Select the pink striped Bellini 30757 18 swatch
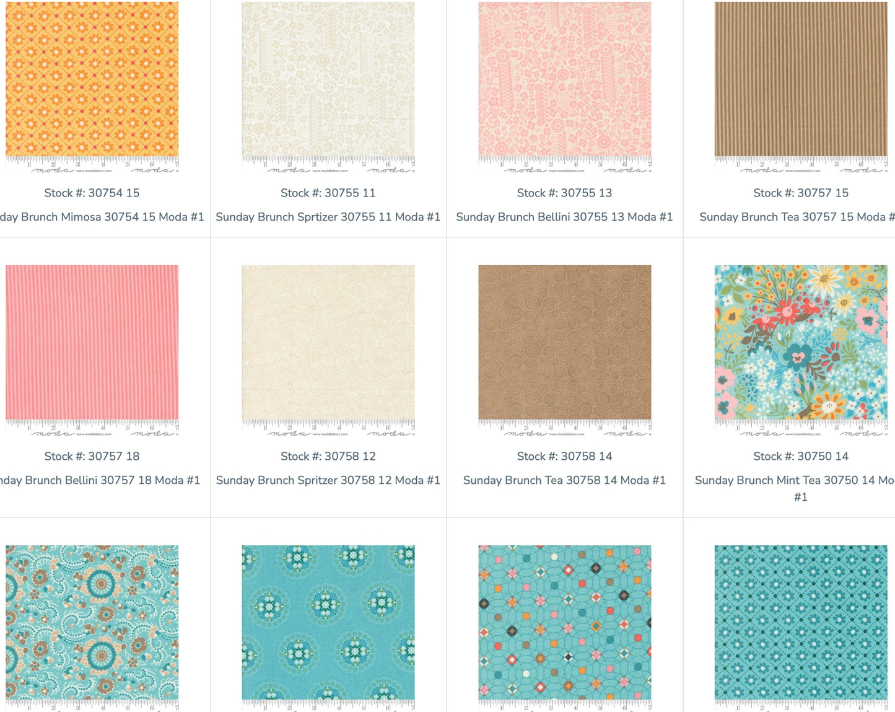Image resolution: width=895 pixels, height=712 pixels. coord(92,351)
